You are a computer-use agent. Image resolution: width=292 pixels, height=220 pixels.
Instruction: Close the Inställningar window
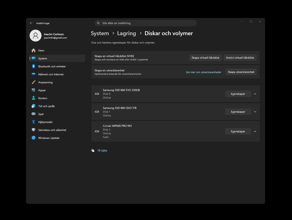point(260,22)
